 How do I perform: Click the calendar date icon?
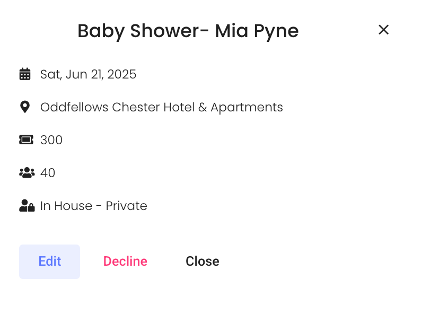tap(25, 74)
